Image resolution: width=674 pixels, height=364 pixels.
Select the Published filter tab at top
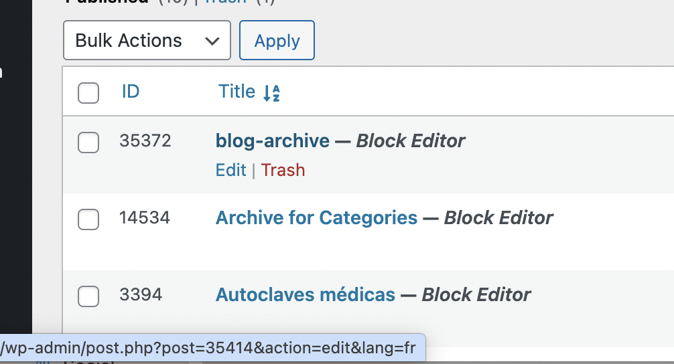pyautogui.click(x=107, y=2)
